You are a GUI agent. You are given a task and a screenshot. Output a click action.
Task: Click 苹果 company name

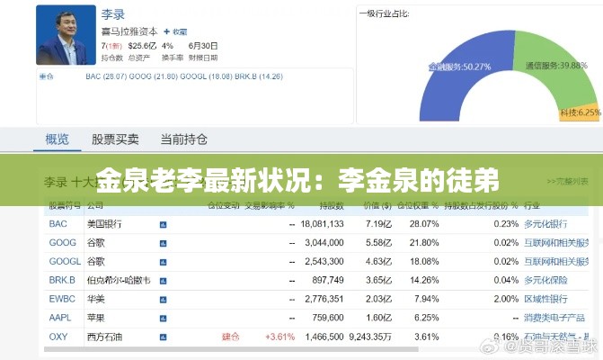(x=96, y=318)
